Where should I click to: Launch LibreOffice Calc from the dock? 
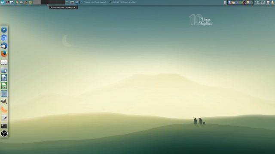4,86
